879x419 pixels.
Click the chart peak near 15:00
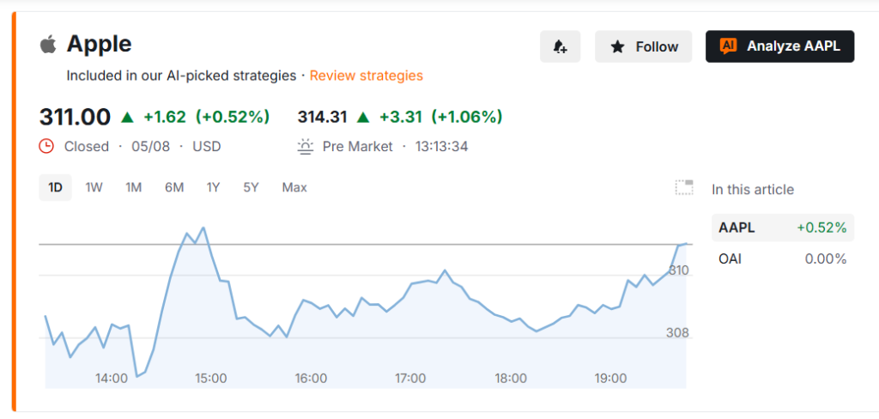[203, 228]
